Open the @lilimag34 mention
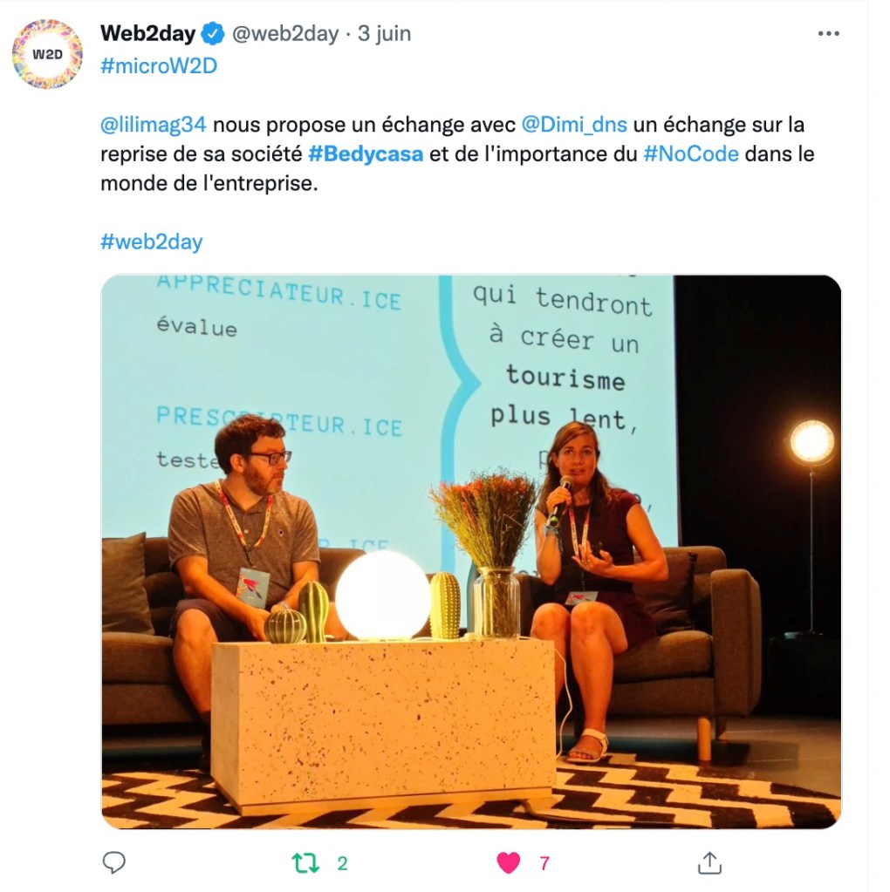 pos(154,125)
